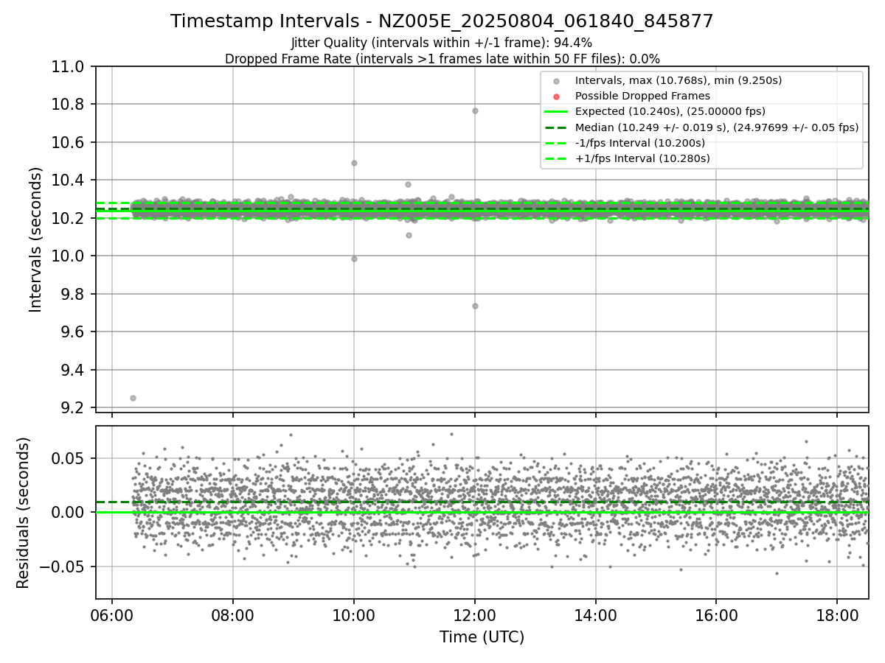Click the outlier point near 9.74s at 12:00
This screenshot has width=885, height=663.
pos(475,306)
